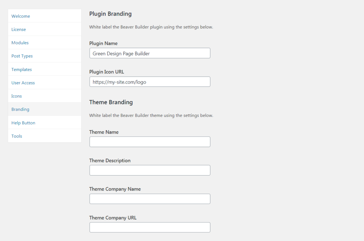The height and width of the screenshot is (241, 364).
Task: Select Post Types in the sidebar
Action: tap(22, 56)
